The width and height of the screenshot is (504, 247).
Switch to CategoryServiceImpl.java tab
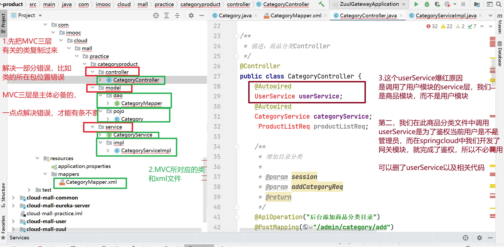[446, 15]
